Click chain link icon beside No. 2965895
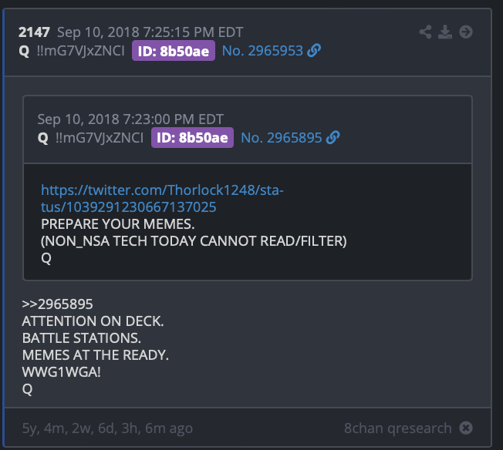 (333, 137)
